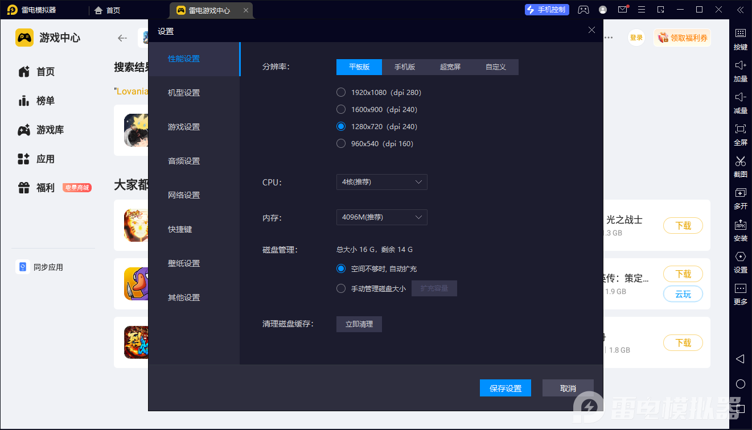Click the install APK (安装) icon
Image resolution: width=752 pixels, height=430 pixels.
(740, 225)
